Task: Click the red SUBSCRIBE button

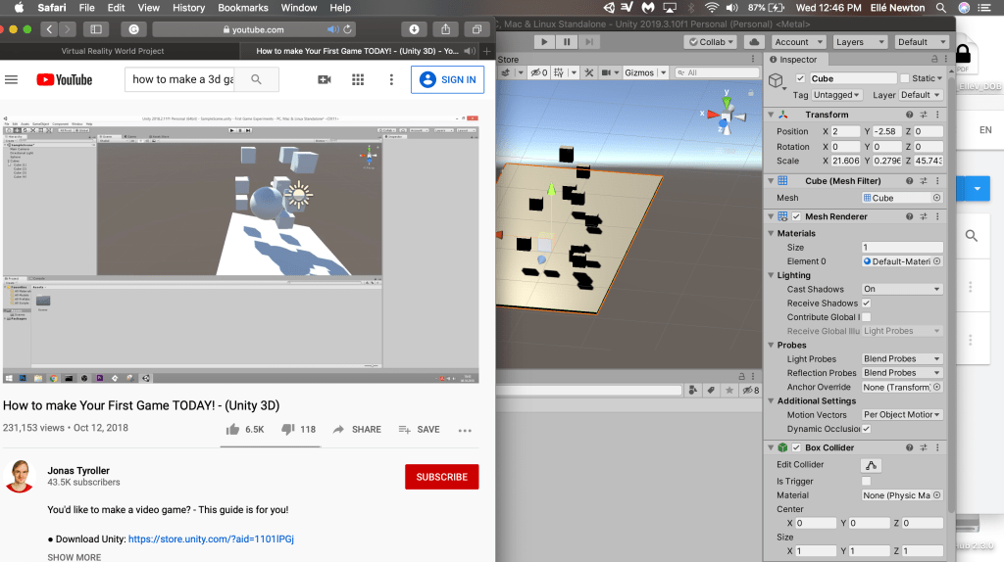Action: 441,477
